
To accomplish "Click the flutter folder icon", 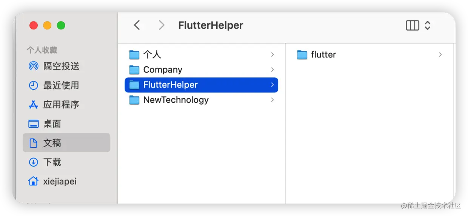I will click(302, 55).
